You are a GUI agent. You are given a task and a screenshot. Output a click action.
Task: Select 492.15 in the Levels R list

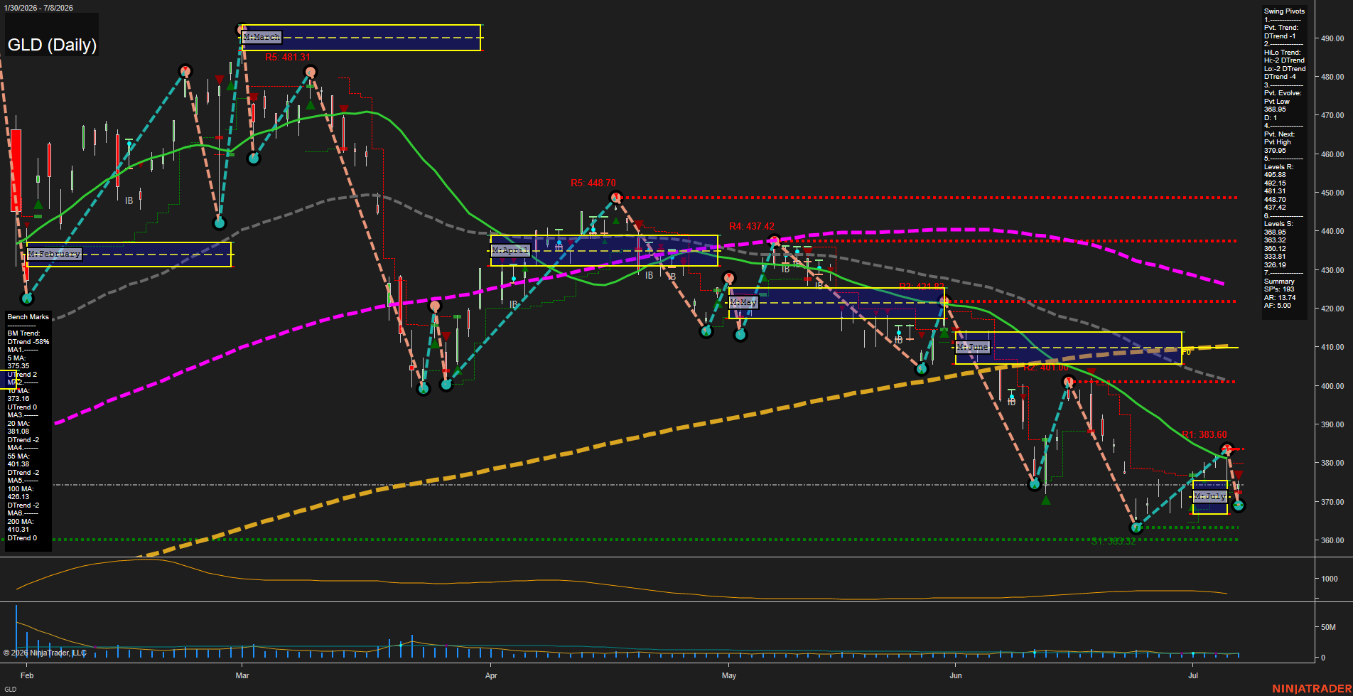coord(1275,183)
